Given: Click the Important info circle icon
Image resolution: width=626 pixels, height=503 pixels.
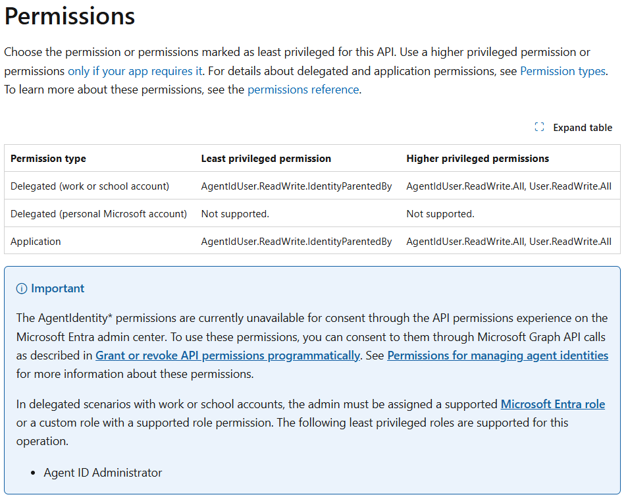Looking at the screenshot, I should (22, 289).
